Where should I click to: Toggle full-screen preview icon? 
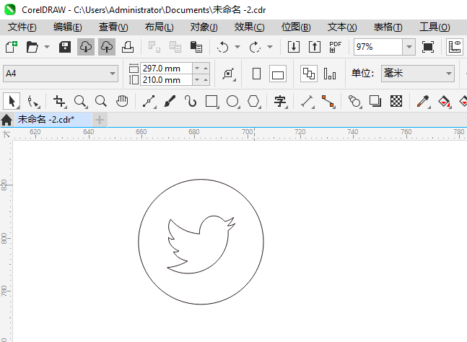[428, 47]
